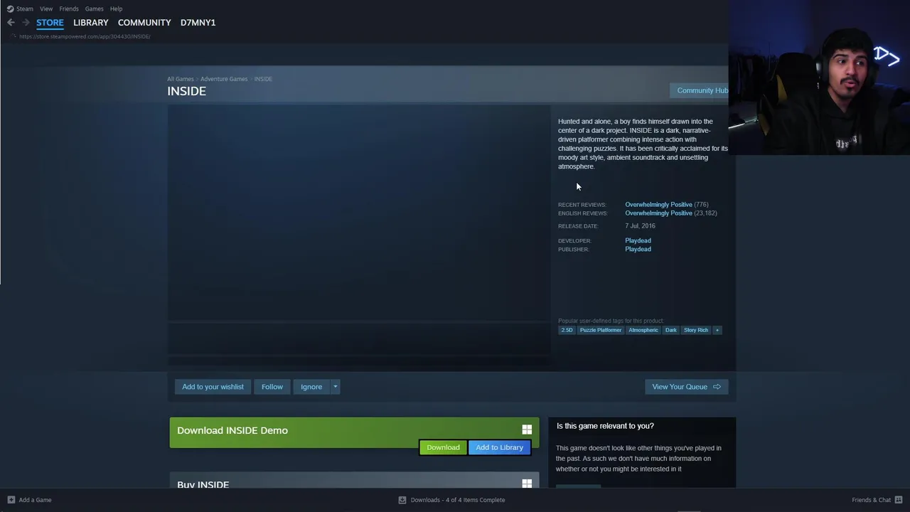Open the Games menu
The height and width of the screenshot is (512, 910).
pos(95,9)
